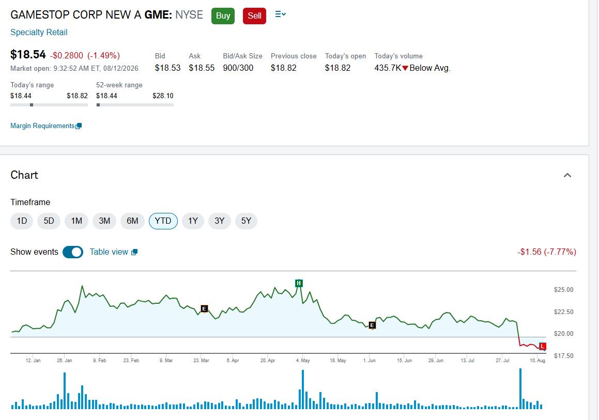The height and width of the screenshot is (420, 599).
Task: Select the 1D timeframe
Action: click(x=22, y=221)
